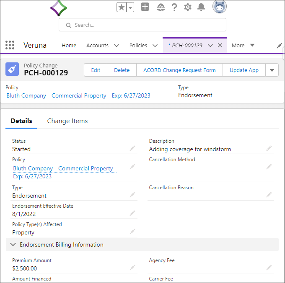Screen dimensions: 285x283
Task: Select 'Property' policy type value
Action: (x=23, y=232)
